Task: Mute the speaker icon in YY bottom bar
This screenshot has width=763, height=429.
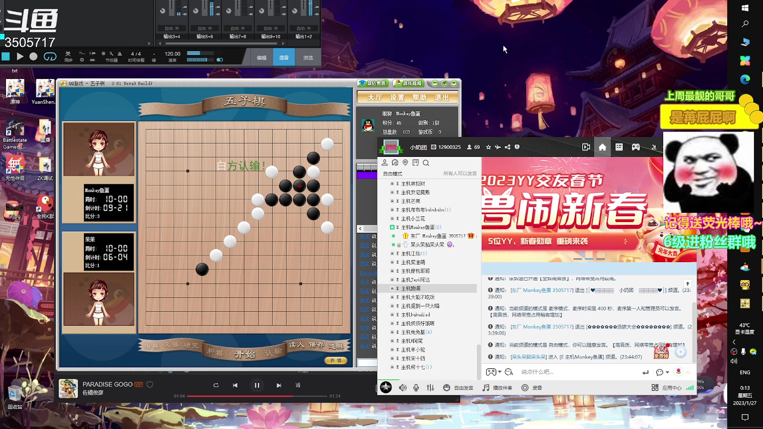Action: (402, 388)
